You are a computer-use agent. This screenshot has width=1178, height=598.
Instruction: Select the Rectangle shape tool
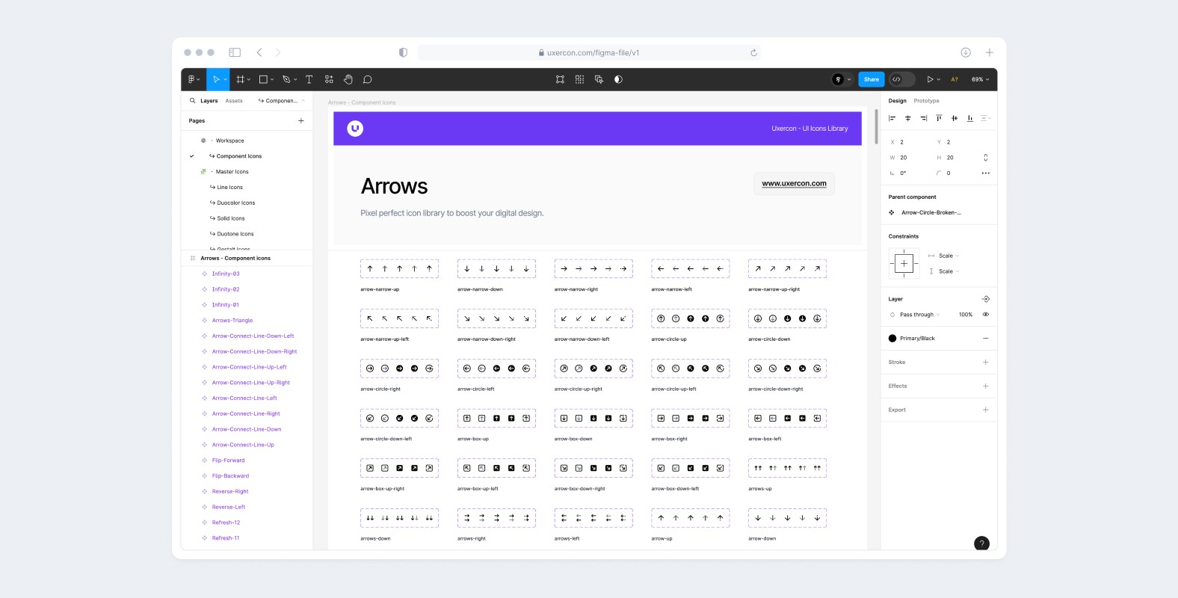(263, 79)
